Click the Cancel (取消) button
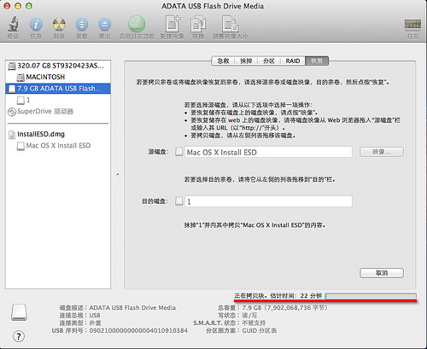The width and height of the screenshot is (427, 349). click(382, 273)
